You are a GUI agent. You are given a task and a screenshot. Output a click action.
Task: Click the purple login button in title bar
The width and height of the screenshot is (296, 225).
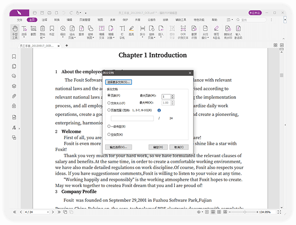[x=255, y=13]
